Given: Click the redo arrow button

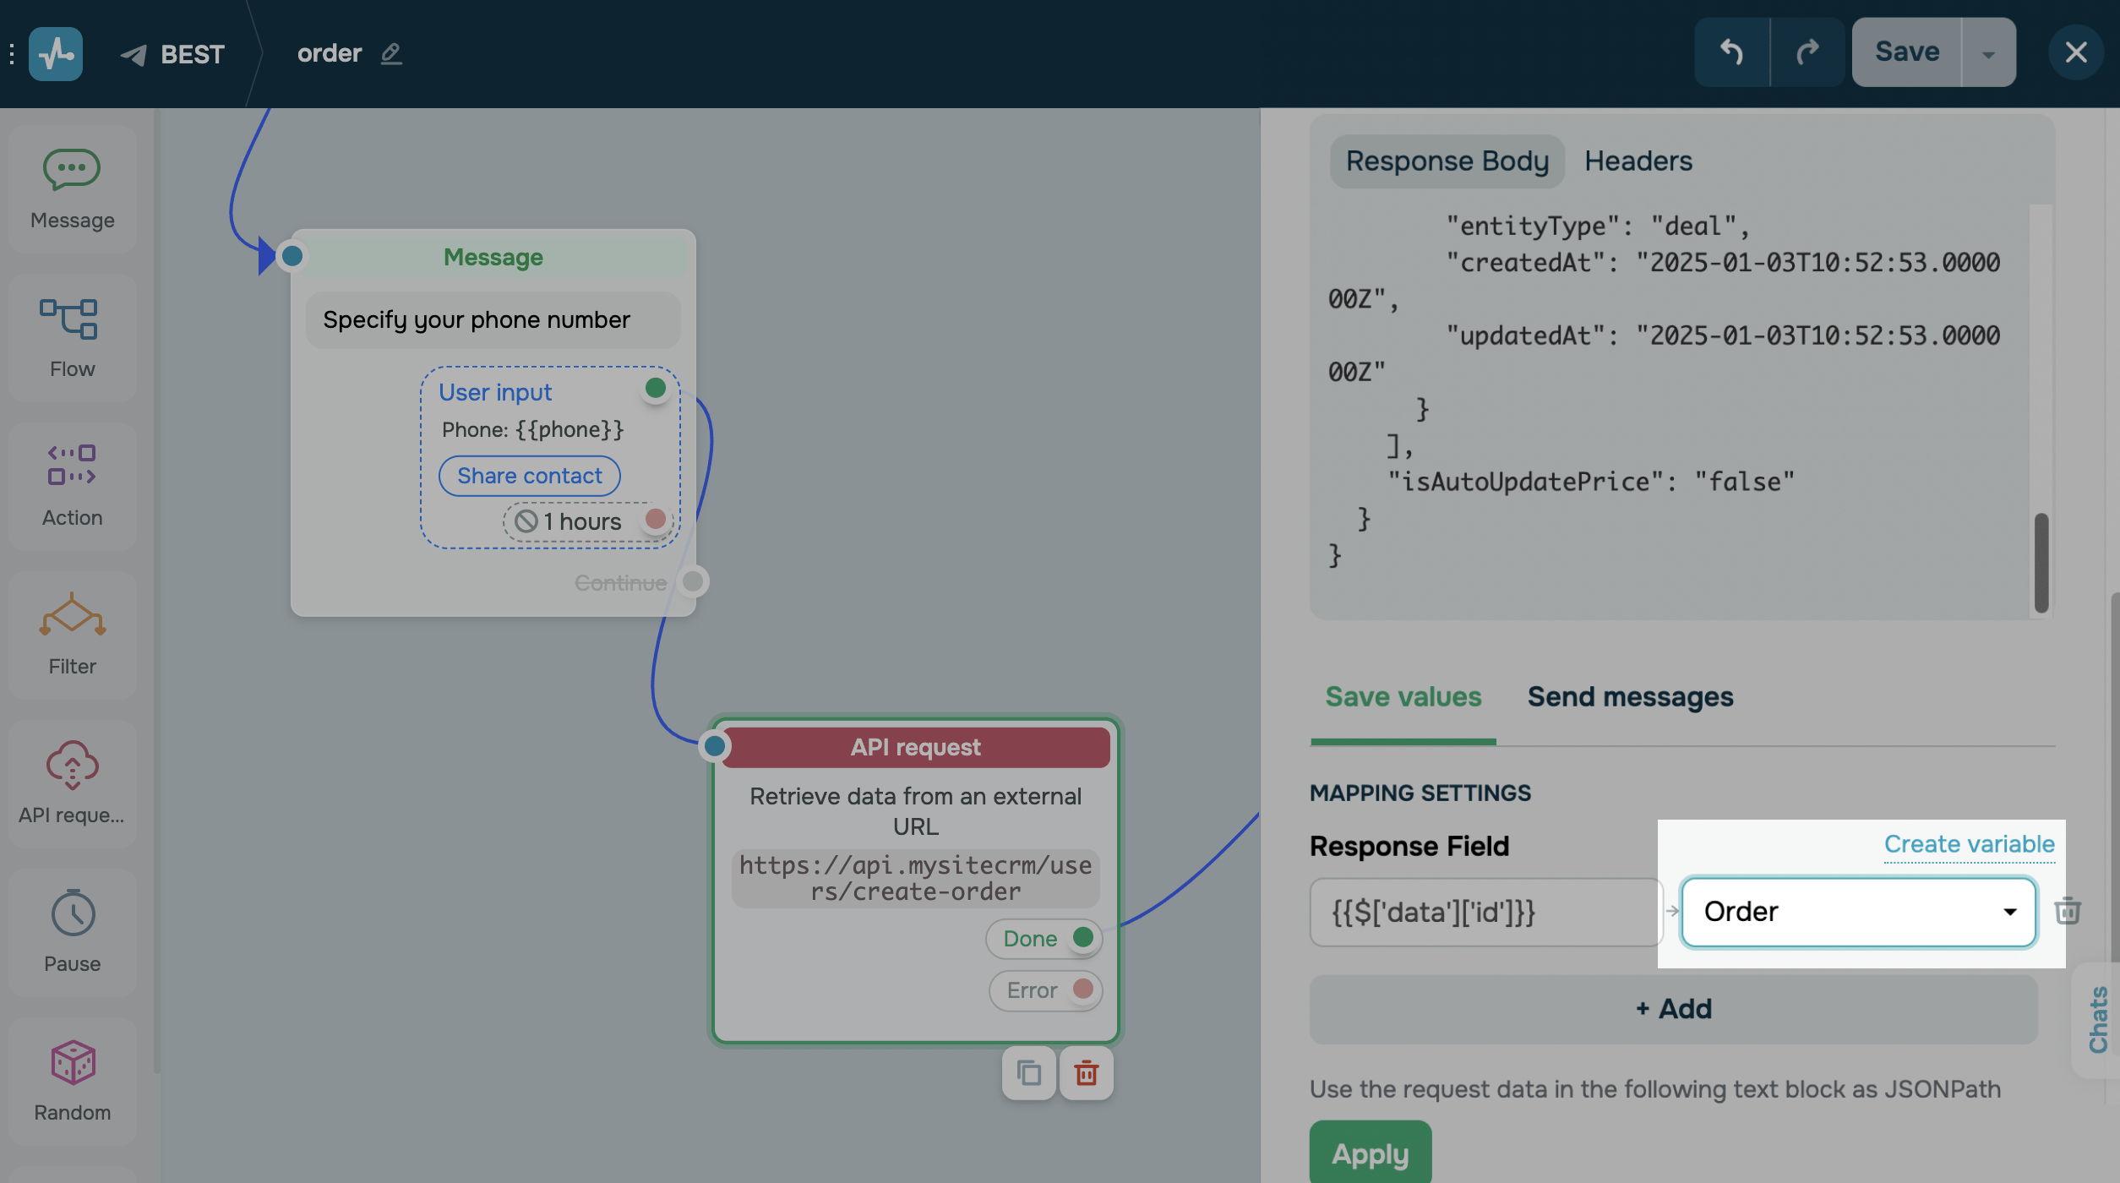Looking at the screenshot, I should pos(1807,52).
